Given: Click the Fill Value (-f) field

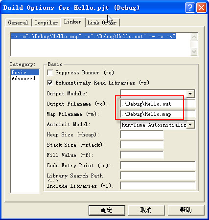Looking at the screenshot, I should click(x=142, y=155).
